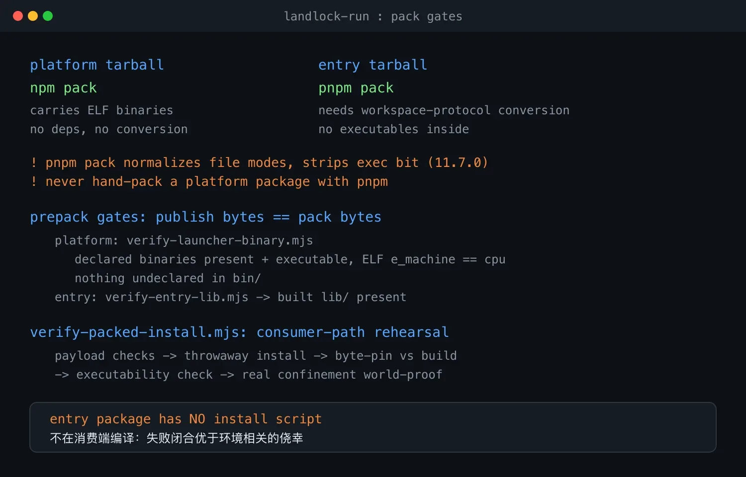
Task: Click the yellow minimize window button
Action: 33,16
